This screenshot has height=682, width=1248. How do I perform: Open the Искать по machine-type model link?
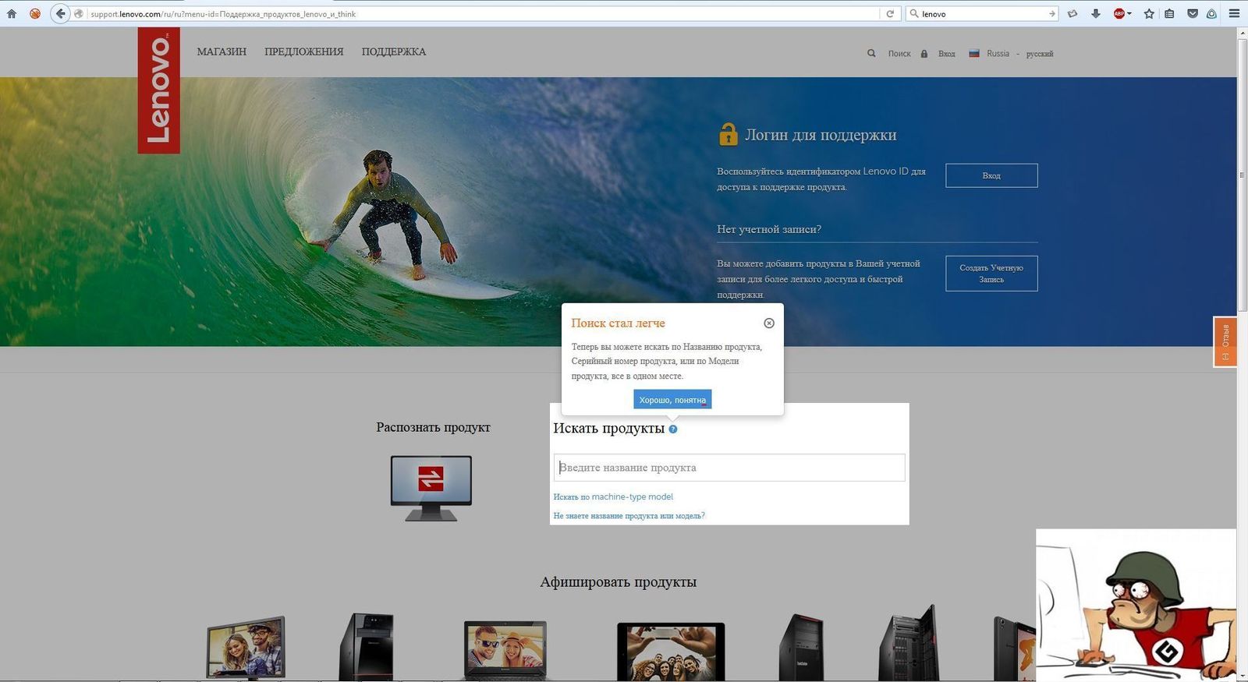coord(613,496)
